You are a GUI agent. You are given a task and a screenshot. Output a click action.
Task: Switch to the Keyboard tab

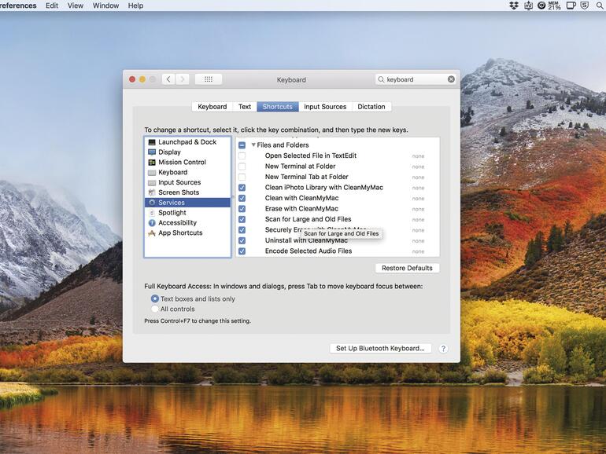[212, 107]
